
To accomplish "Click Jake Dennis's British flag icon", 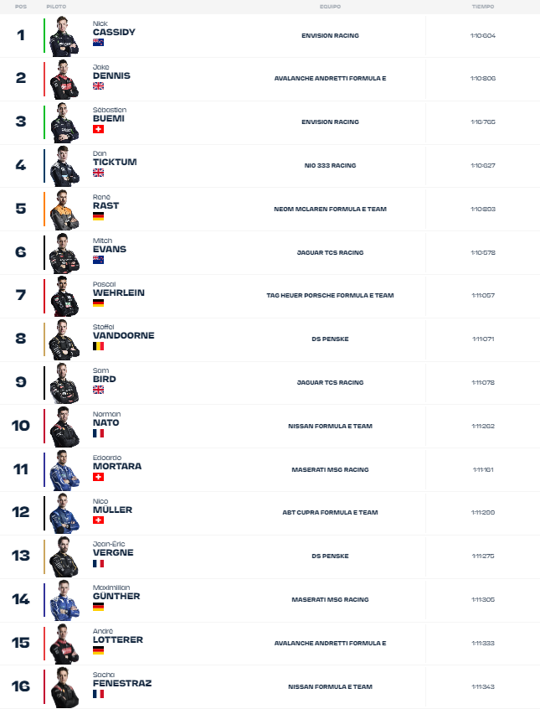I will coord(98,85).
